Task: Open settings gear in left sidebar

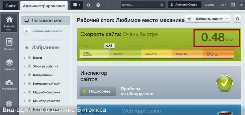Action: 9,104
